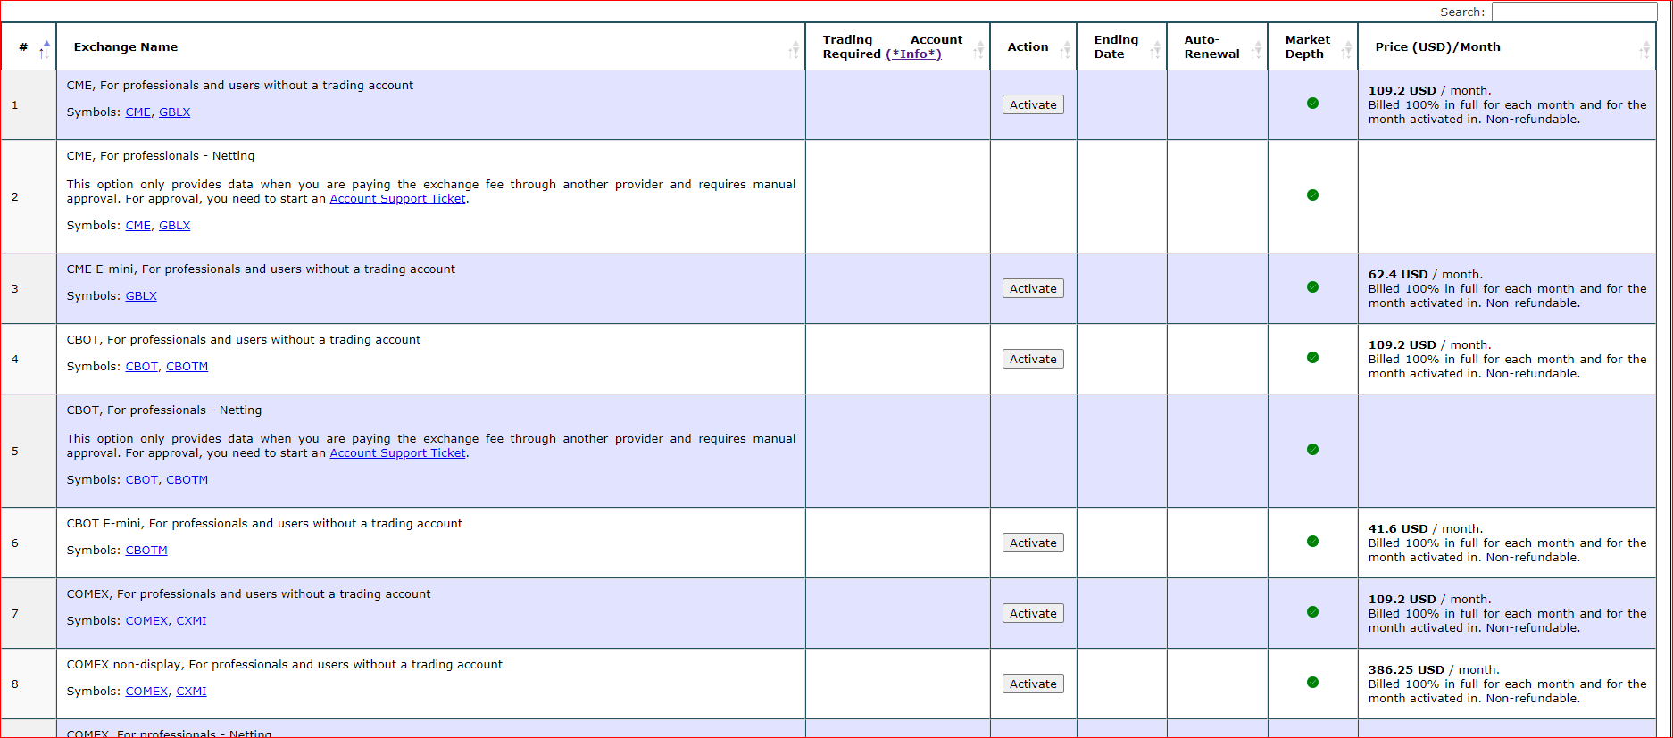Open Account Support Ticket link in CBOT Netting row
Screen dimensions: 1673x738
pos(397,453)
